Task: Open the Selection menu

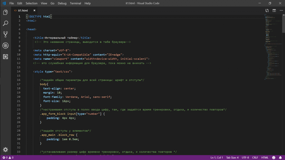Action: [x=31, y=3]
